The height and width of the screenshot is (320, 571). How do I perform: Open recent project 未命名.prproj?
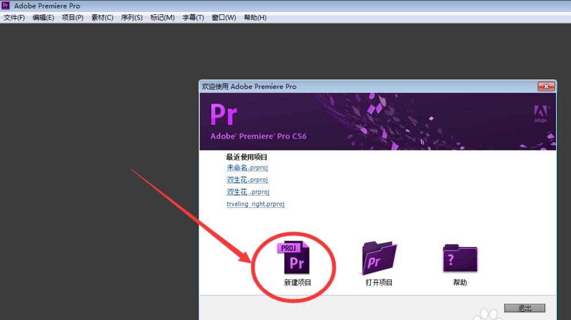pyautogui.click(x=247, y=168)
